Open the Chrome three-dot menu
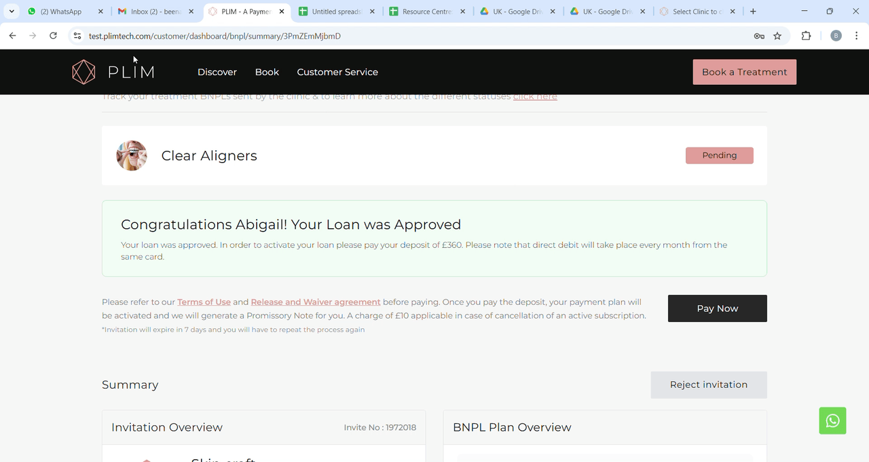This screenshot has height=462, width=869. (856, 36)
